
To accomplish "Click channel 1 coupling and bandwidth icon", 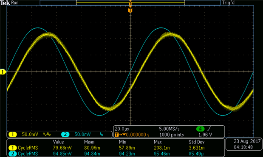I will (x=47, y=134).
